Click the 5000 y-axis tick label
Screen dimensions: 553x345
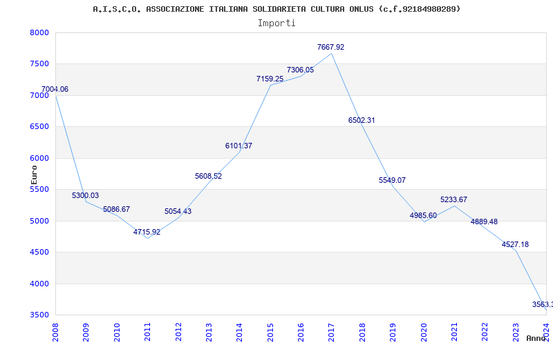(39, 221)
